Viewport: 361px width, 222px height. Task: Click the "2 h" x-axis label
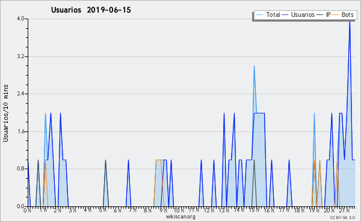[x=58, y=210]
